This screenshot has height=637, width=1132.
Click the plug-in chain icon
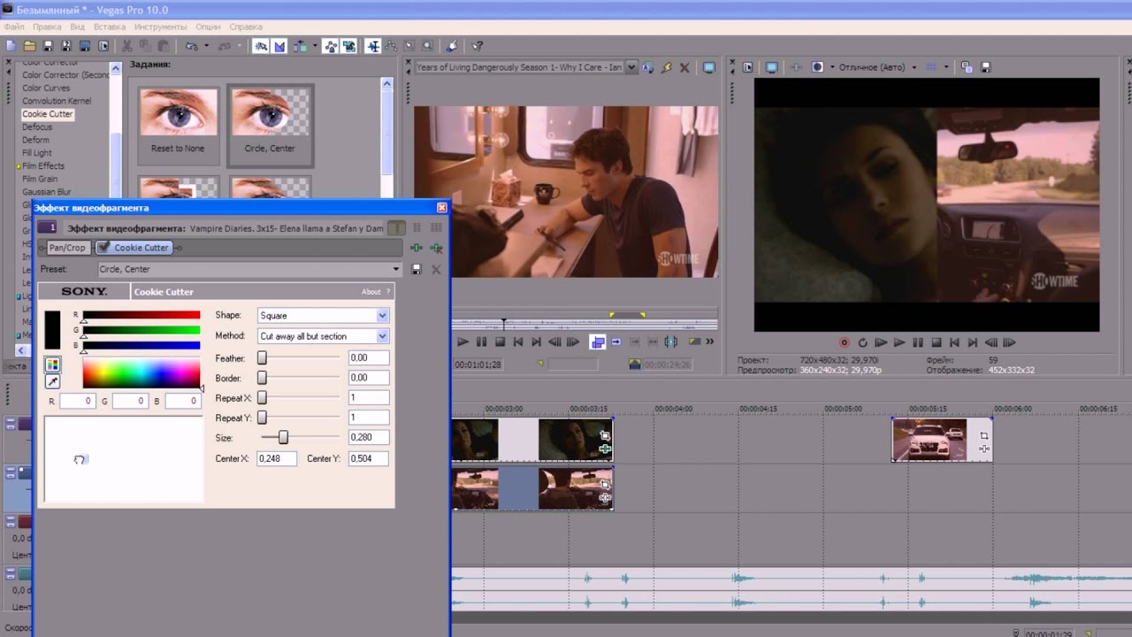coord(416,249)
